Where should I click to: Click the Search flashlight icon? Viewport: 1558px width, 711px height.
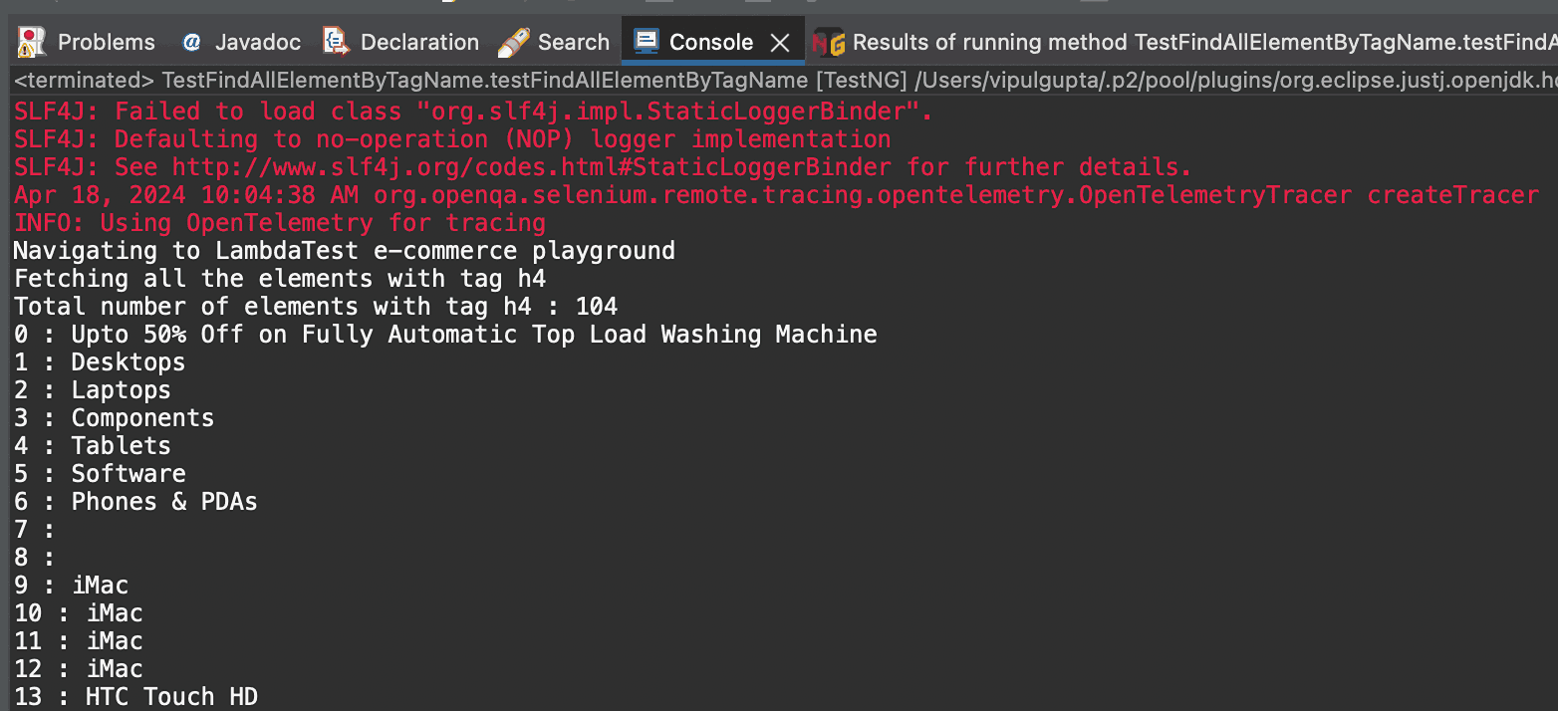click(x=514, y=42)
